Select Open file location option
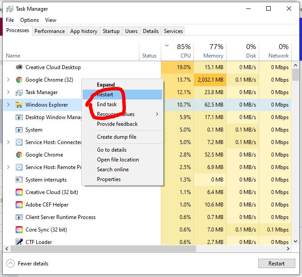Viewport: 302px width, 277px height. pyautogui.click(x=122, y=160)
